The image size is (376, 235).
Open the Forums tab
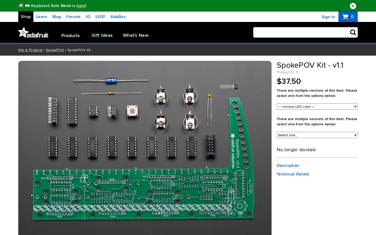[x=73, y=17]
